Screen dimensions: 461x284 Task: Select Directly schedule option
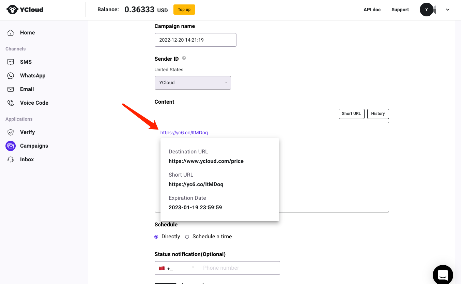[x=156, y=237]
